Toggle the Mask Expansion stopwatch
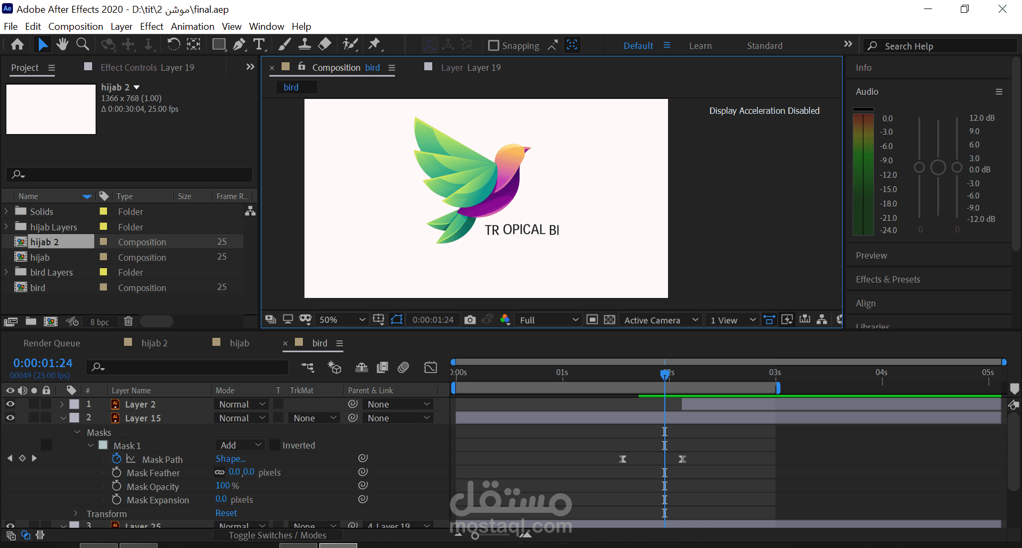1022x548 pixels. click(x=117, y=500)
